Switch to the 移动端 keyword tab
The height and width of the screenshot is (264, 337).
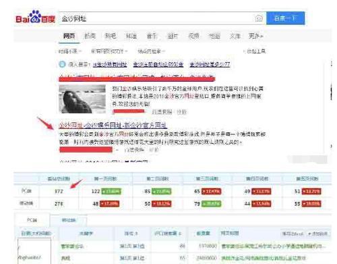69,220
